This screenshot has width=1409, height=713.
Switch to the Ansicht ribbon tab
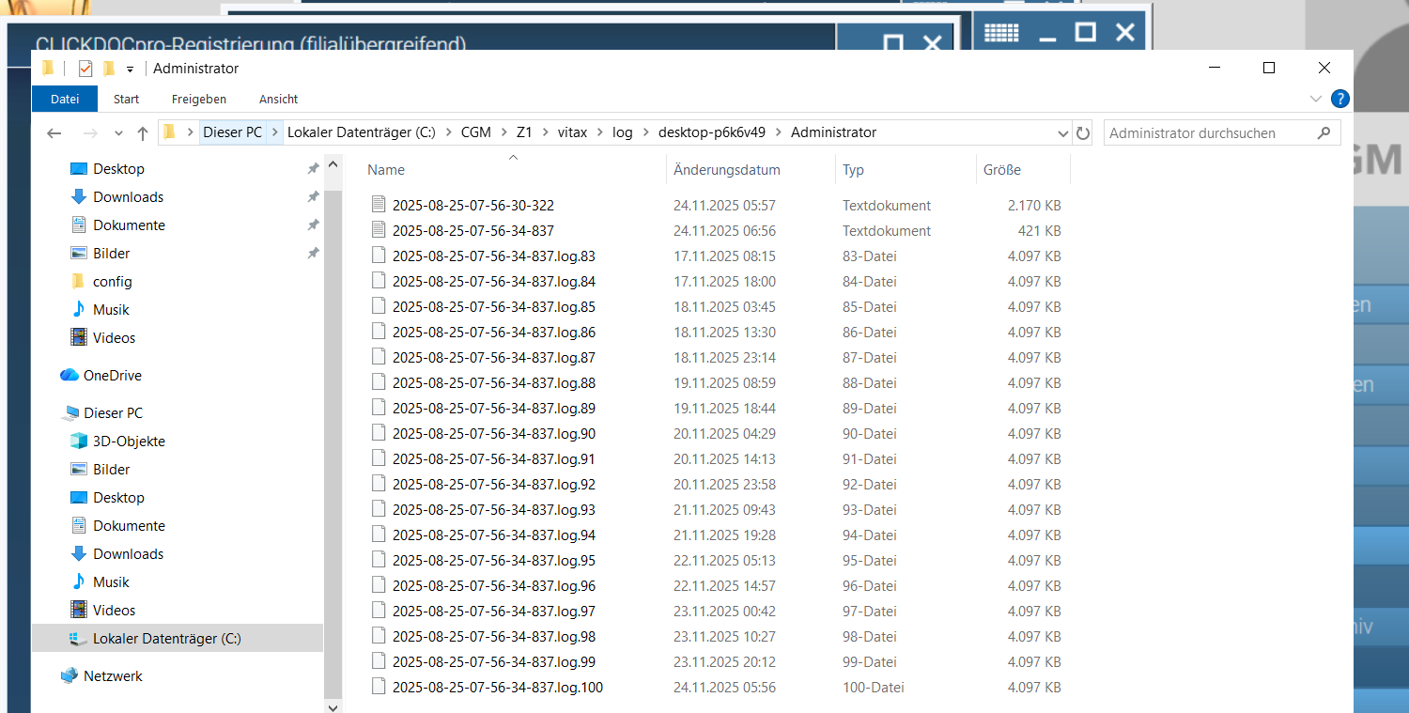[x=278, y=99]
